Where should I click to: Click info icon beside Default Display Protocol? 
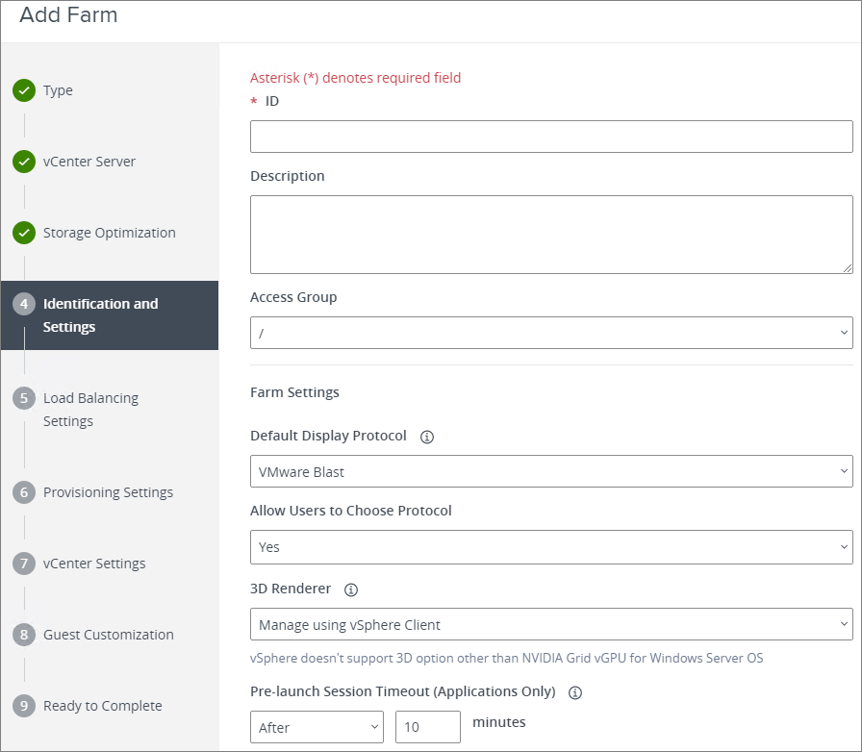[x=427, y=437]
